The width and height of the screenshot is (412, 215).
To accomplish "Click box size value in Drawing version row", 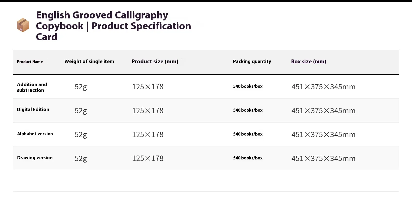I will pos(323,158).
